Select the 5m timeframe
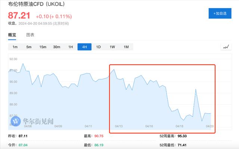Image resolution: width=239 pixels, height=149 pixels. tap(29, 47)
